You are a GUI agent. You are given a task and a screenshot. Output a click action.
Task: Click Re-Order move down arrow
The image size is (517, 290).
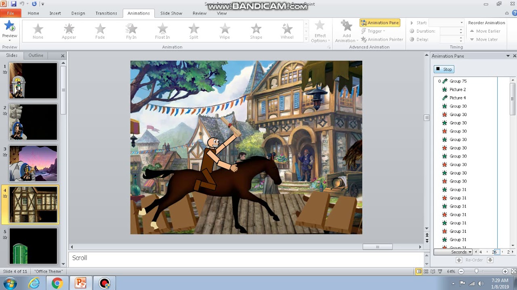pos(490,260)
